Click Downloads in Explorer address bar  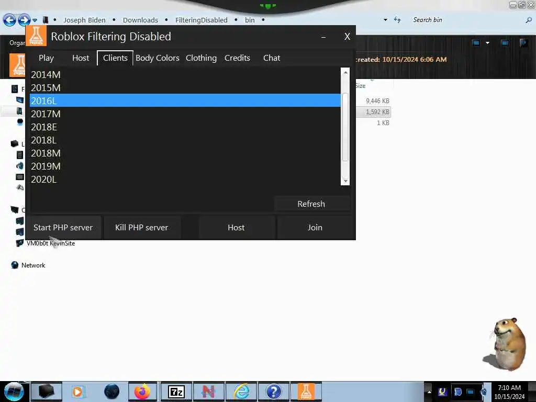tap(140, 20)
